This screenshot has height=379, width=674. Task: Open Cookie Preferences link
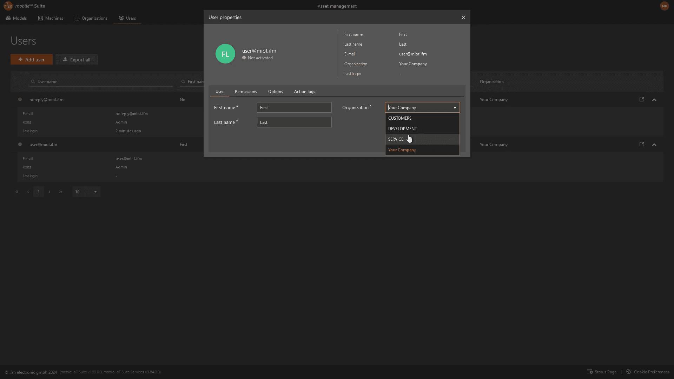coord(648,372)
